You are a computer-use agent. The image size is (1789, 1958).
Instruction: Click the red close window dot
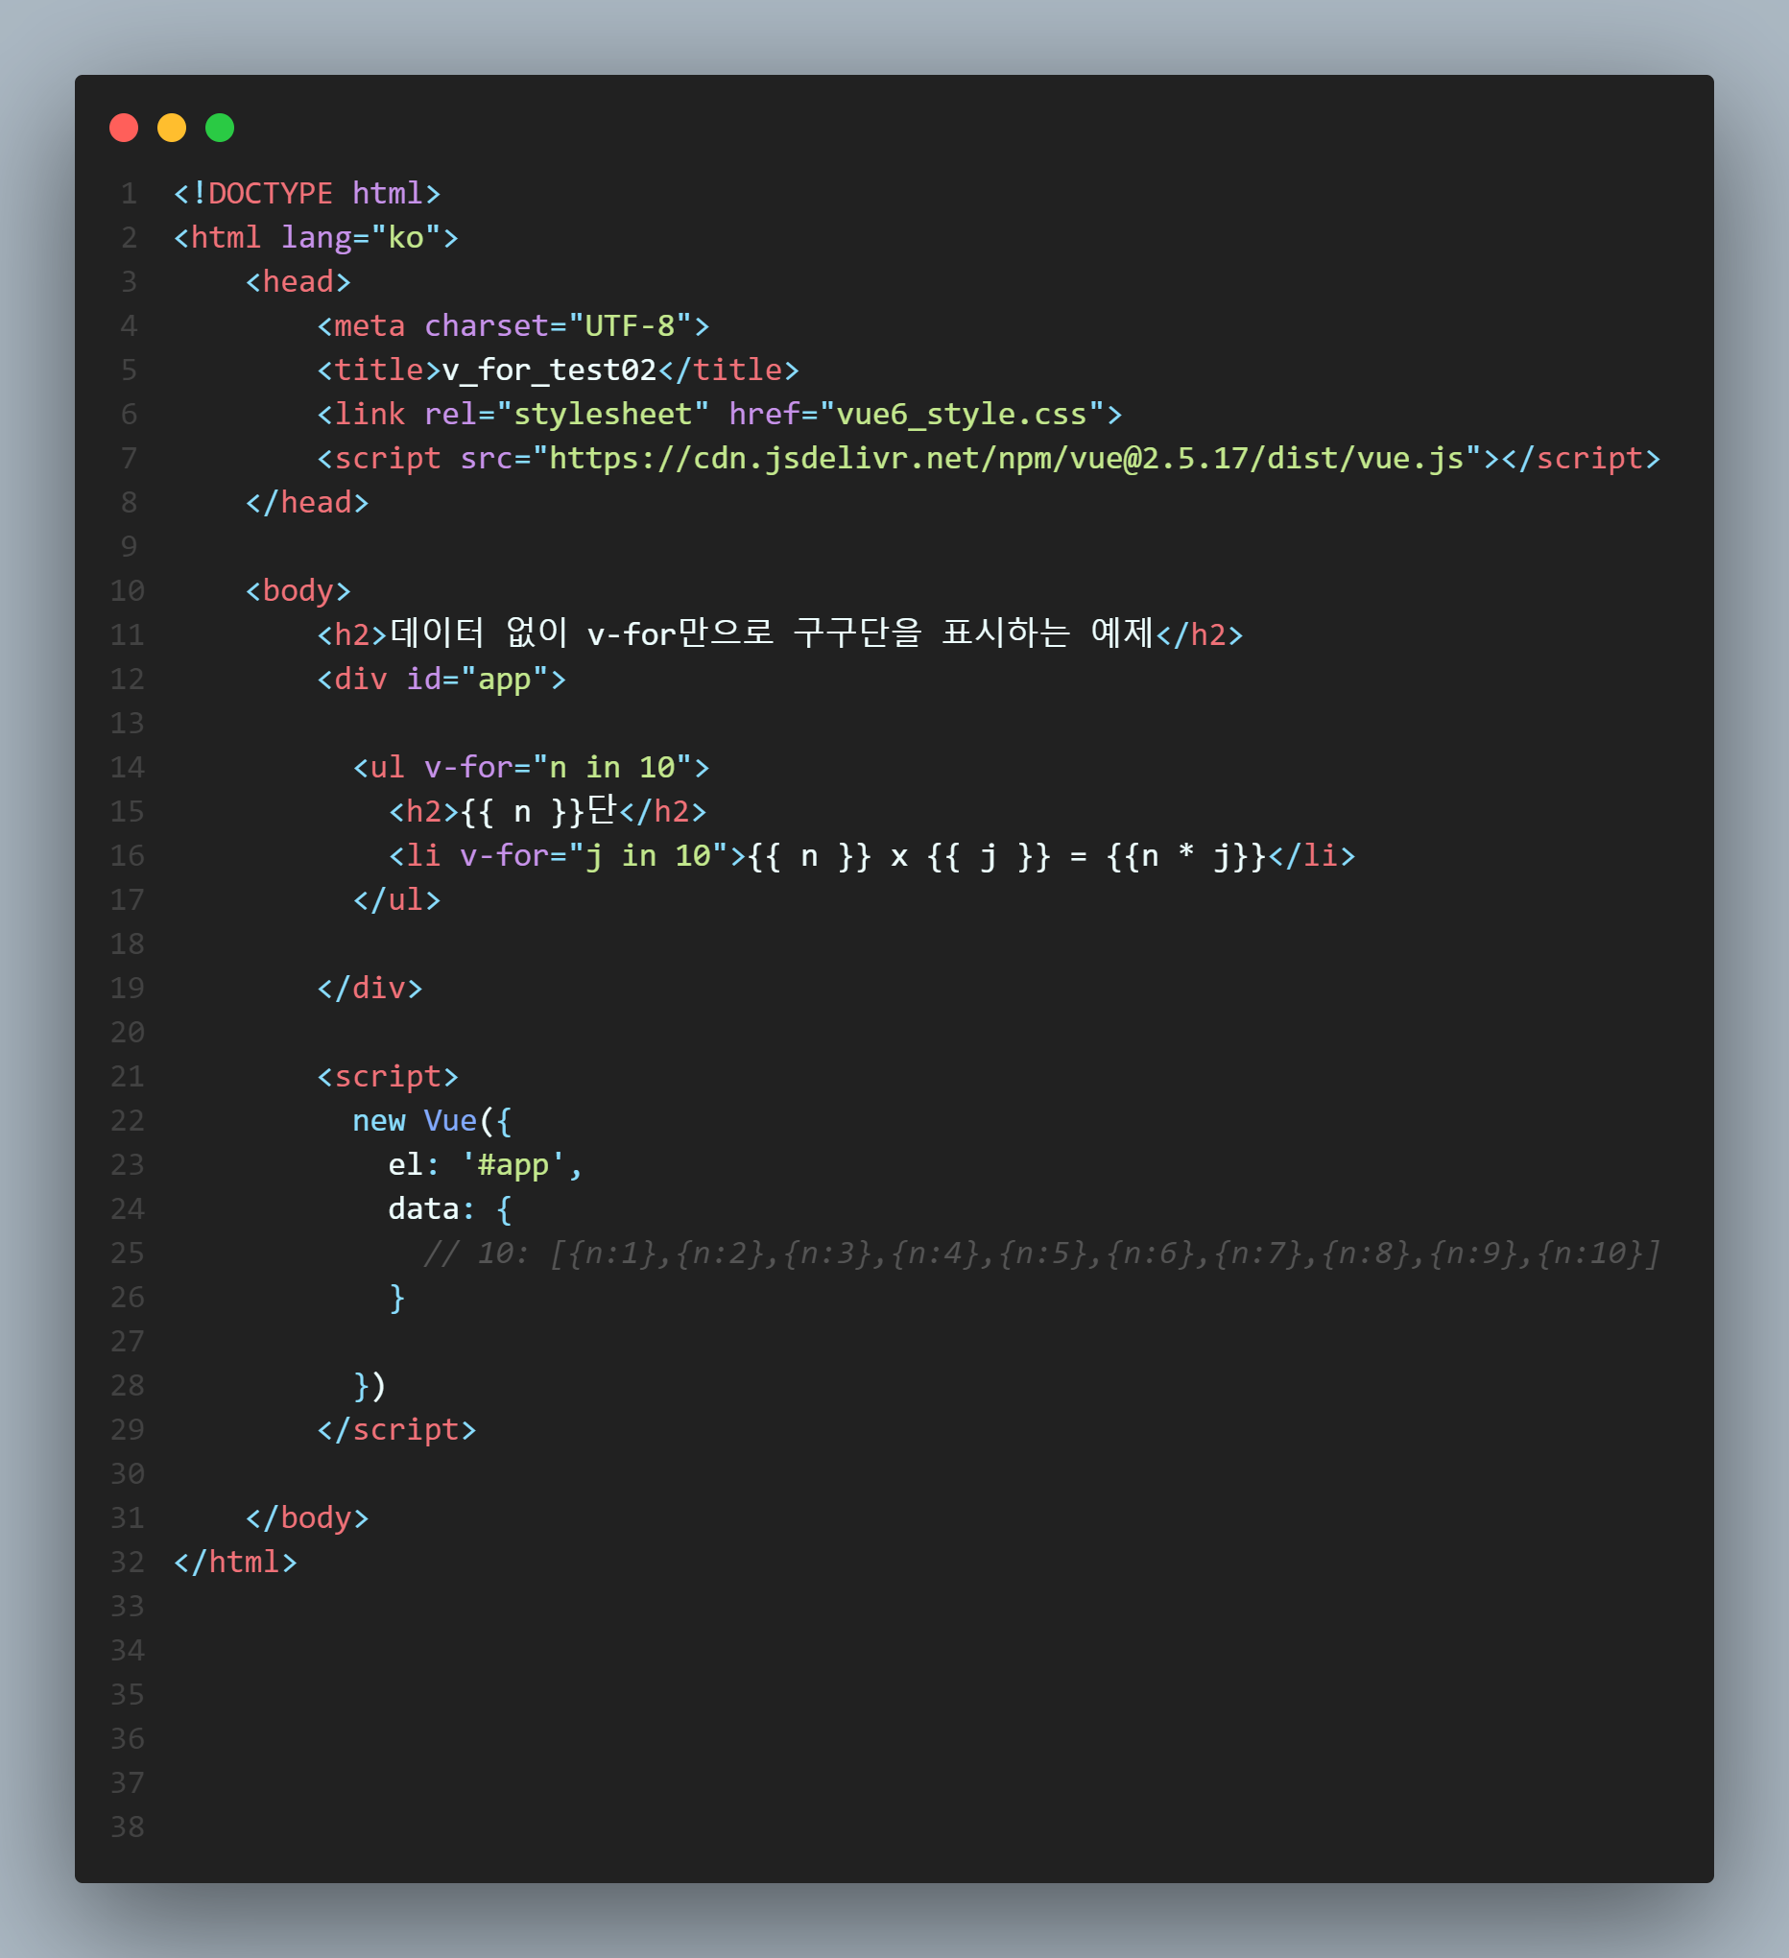pyautogui.click(x=124, y=128)
